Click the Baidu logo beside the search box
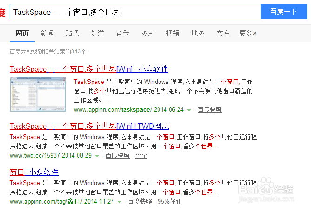This screenshot has width=311, height=210. (2, 12)
